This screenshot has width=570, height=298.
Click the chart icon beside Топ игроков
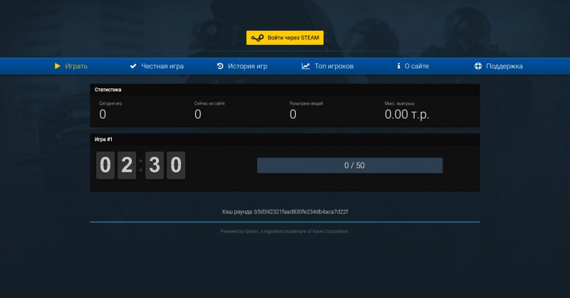point(306,66)
